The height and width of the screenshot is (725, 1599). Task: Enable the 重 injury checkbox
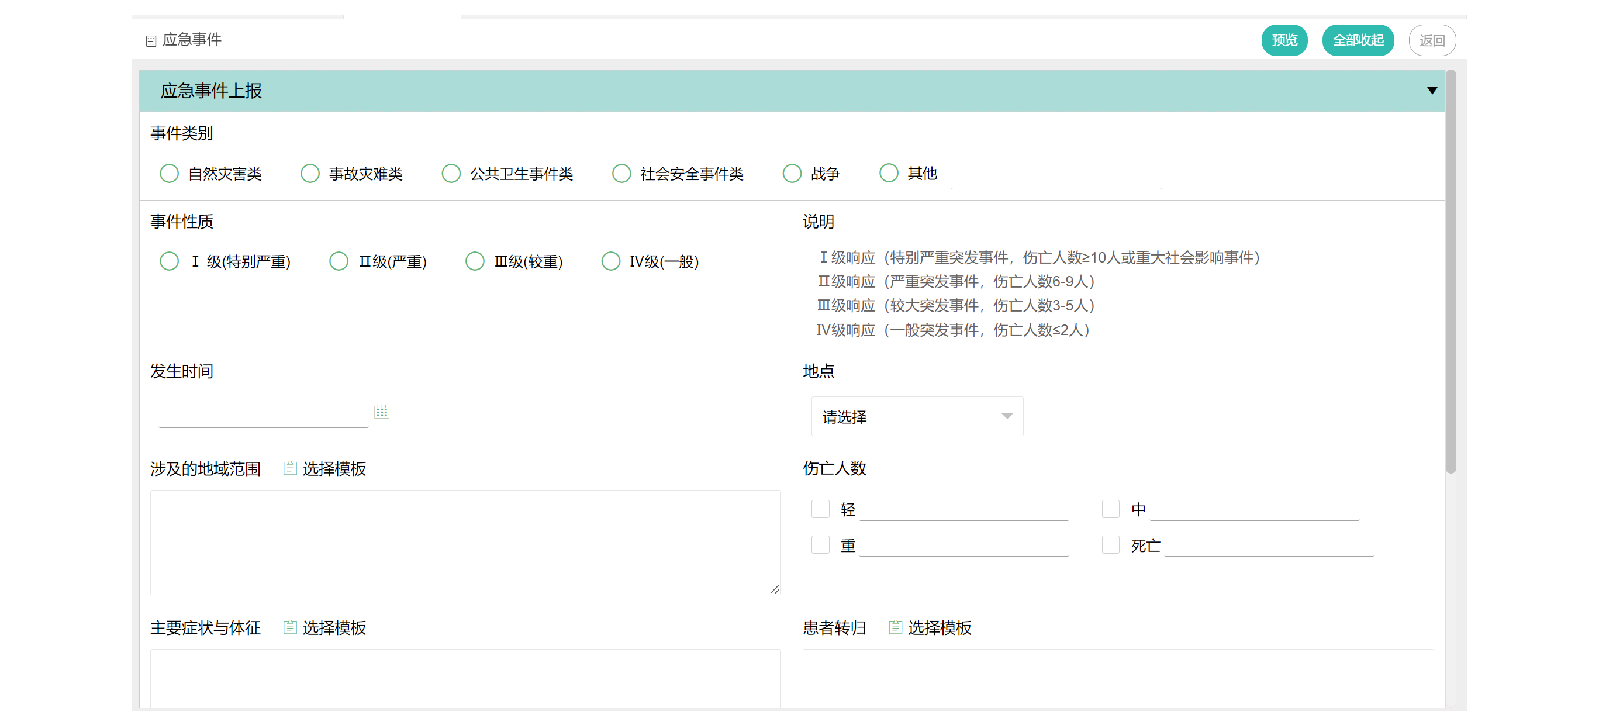tap(820, 545)
